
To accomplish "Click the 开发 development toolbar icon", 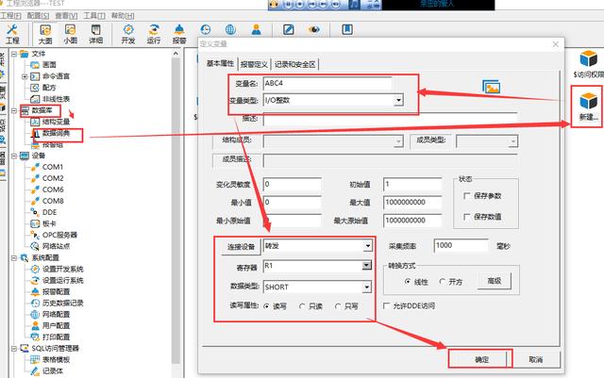I will [x=128, y=34].
